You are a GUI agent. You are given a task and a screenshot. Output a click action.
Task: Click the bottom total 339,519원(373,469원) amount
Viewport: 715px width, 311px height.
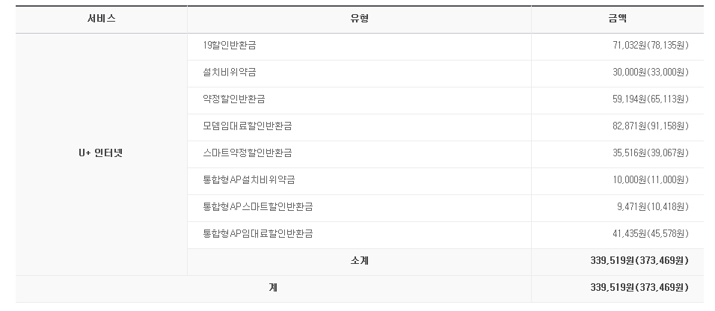pos(639,287)
